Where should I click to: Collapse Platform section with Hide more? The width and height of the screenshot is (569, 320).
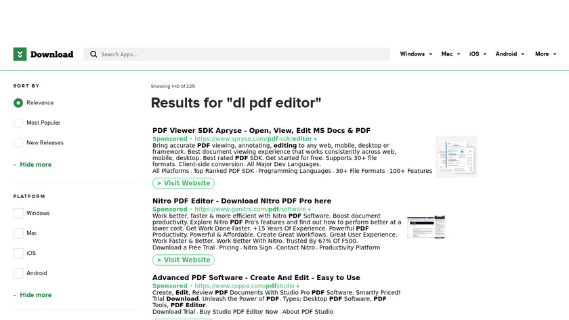[33, 295]
